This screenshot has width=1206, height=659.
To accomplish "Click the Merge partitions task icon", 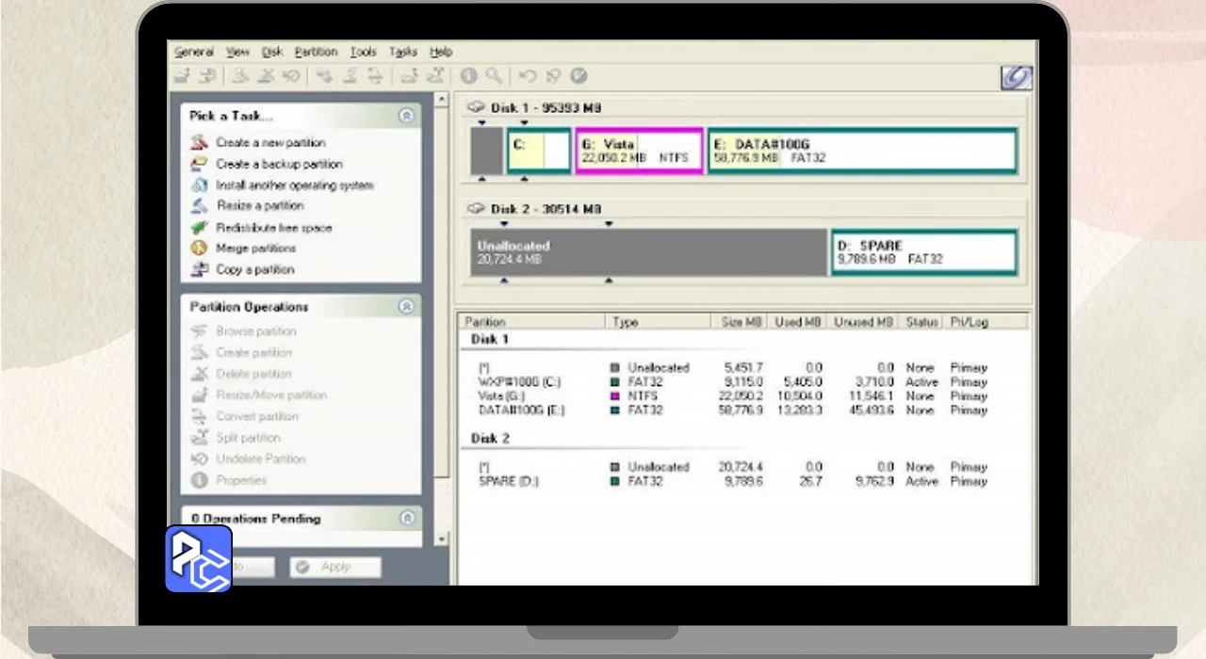I will 199,249.
